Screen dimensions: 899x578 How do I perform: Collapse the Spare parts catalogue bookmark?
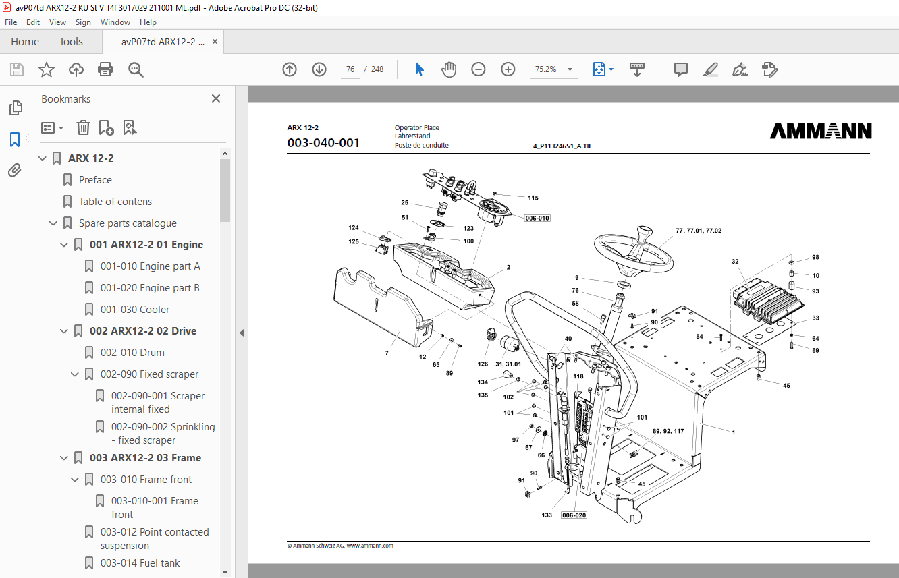[53, 223]
